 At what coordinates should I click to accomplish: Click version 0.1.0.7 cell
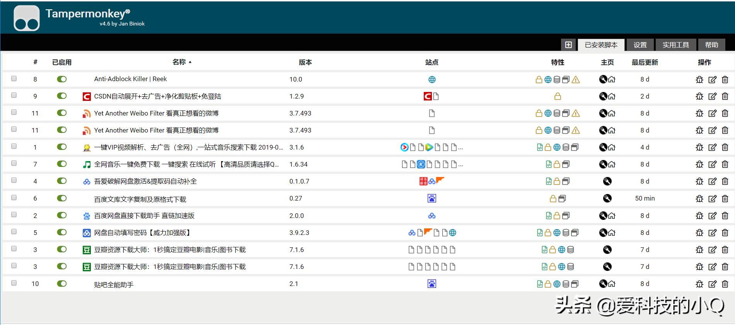pyautogui.click(x=299, y=181)
